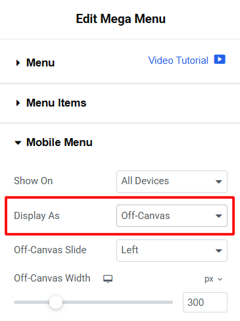Open the Show On dropdown
The image size is (240, 321).
tap(172, 182)
